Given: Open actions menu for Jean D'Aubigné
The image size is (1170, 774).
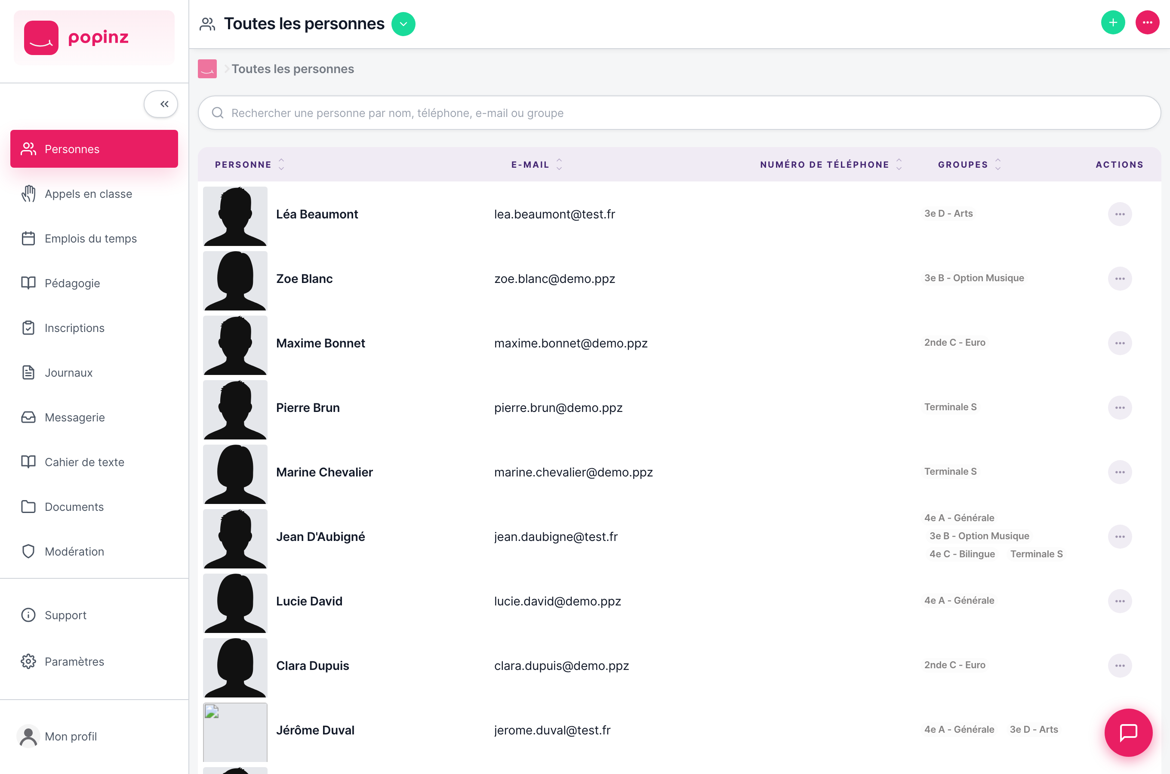Looking at the screenshot, I should (x=1120, y=537).
